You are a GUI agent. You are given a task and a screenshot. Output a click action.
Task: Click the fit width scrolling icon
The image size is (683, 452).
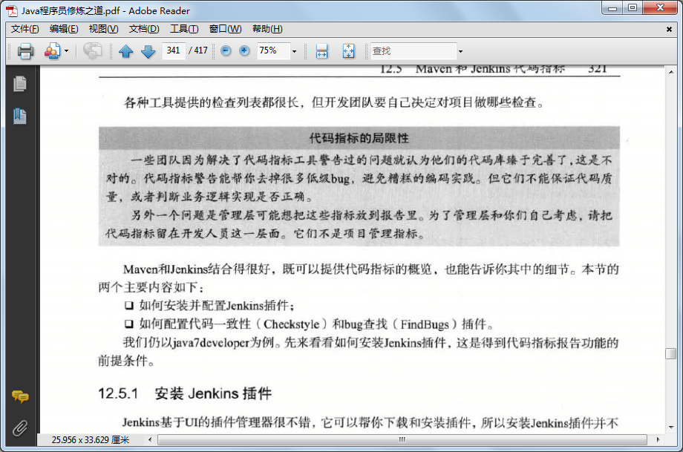click(x=322, y=51)
